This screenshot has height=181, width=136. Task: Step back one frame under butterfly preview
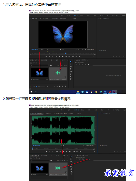pyautogui.click(x=60, y=57)
